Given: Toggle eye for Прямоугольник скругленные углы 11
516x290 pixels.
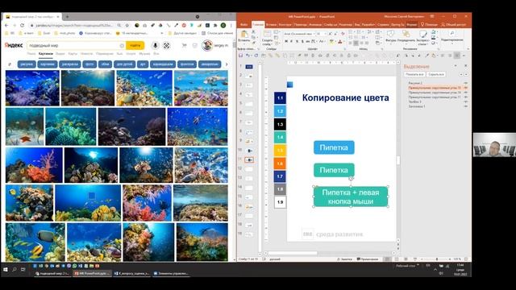Looking at the screenshot, I should pos(465,97).
